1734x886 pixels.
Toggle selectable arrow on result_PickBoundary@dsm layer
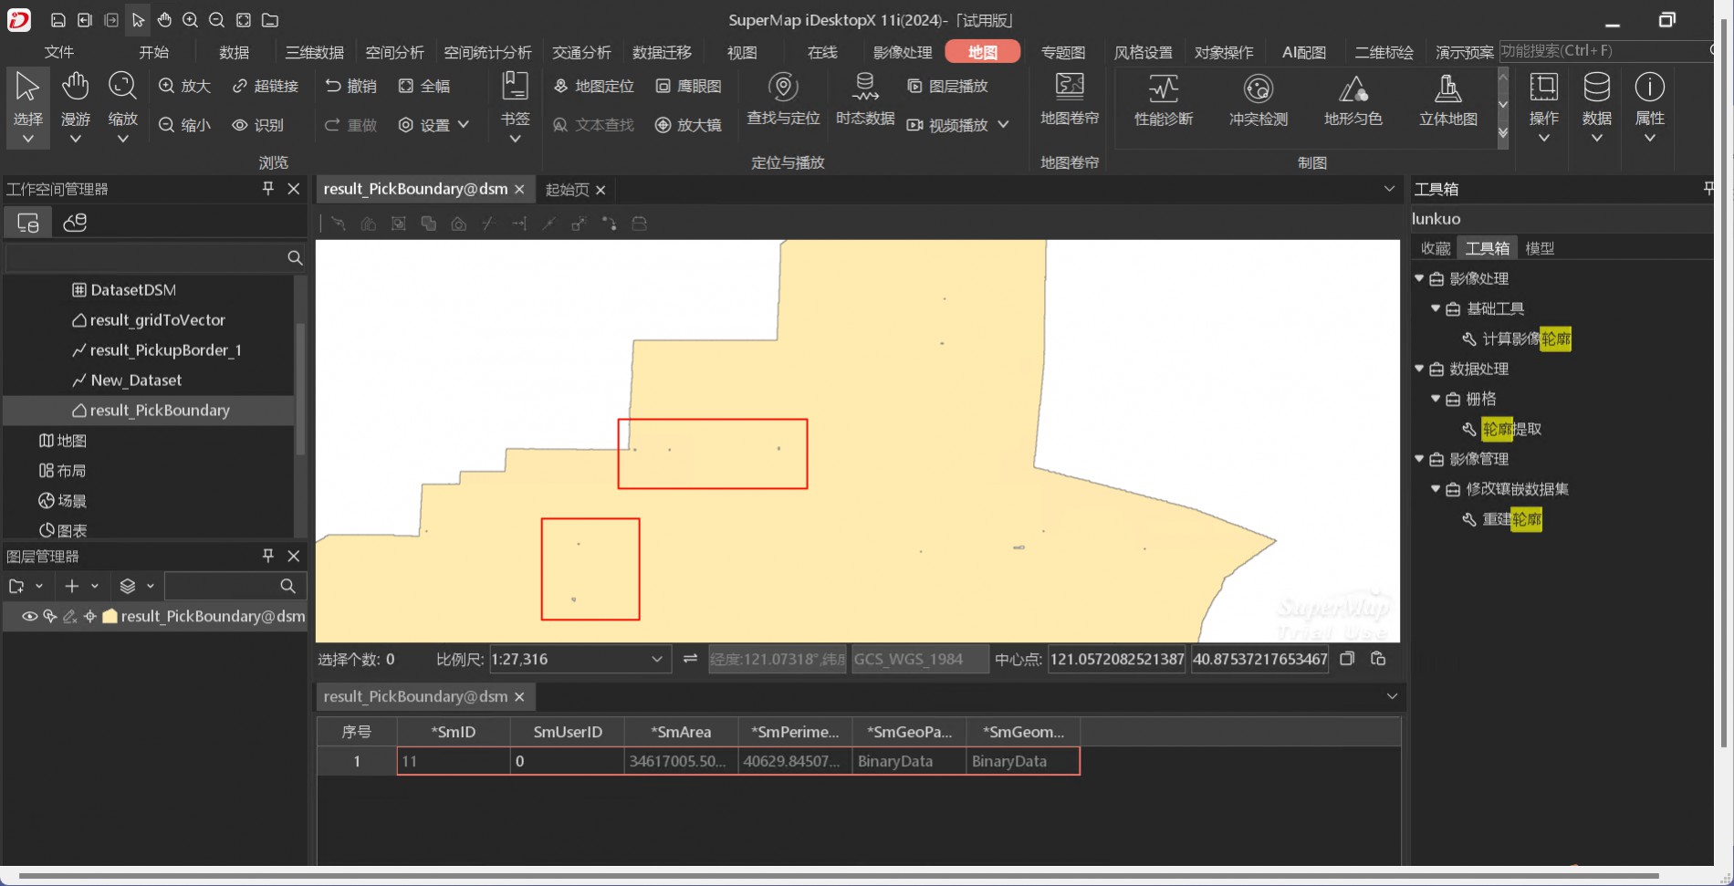(x=49, y=616)
